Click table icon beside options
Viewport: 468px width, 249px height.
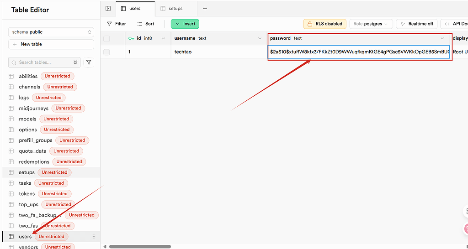click(x=11, y=130)
